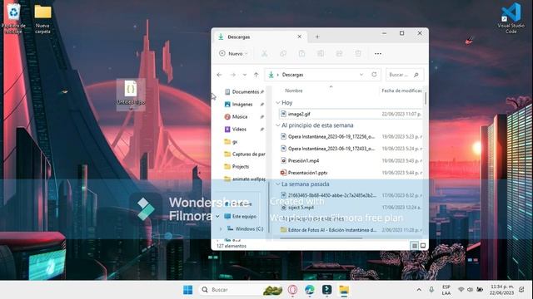Open recent locations chevron dropdown
The image size is (533, 299).
[x=244, y=75]
